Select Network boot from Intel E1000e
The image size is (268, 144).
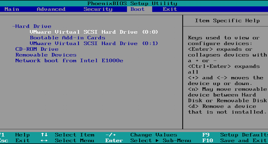pyautogui.click(x=69, y=60)
